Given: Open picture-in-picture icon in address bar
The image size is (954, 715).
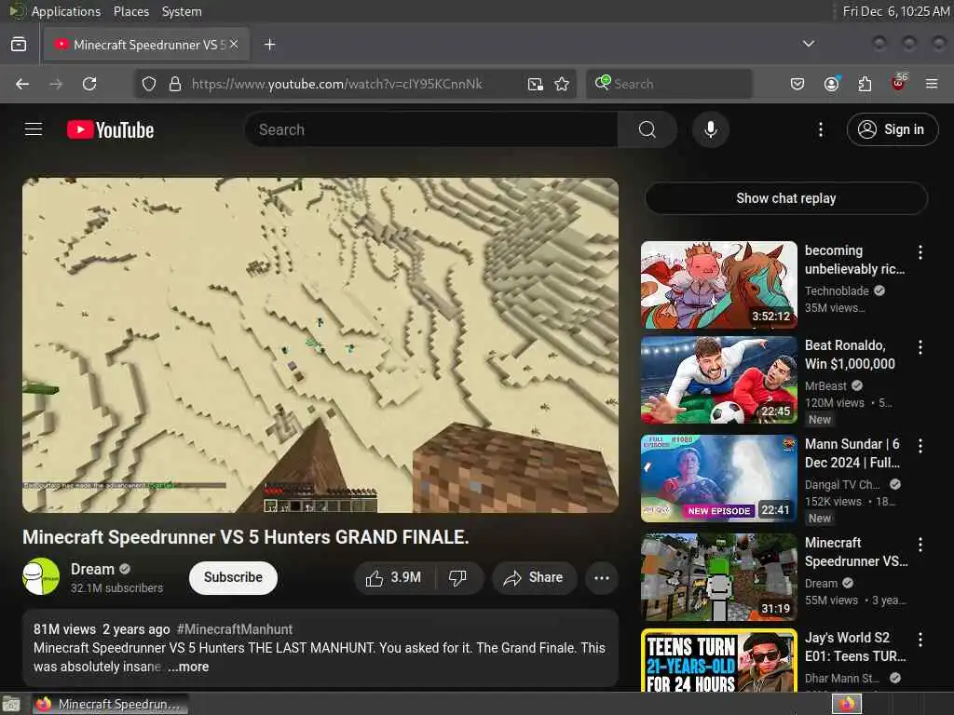Looking at the screenshot, I should 536,84.
